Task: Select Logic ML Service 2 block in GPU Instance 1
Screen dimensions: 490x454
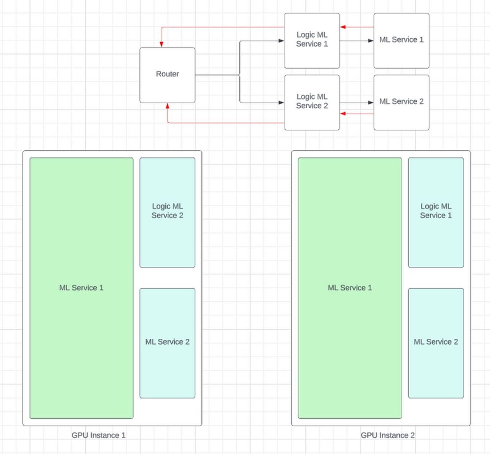Action: [167, 213]
